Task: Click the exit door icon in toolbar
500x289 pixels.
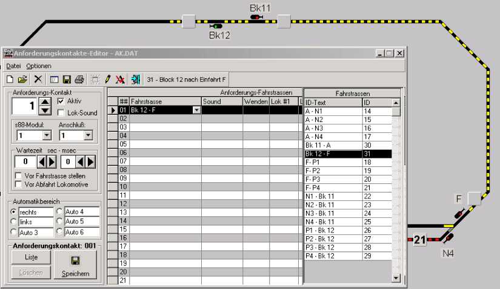Action: (x=135, y=79)
